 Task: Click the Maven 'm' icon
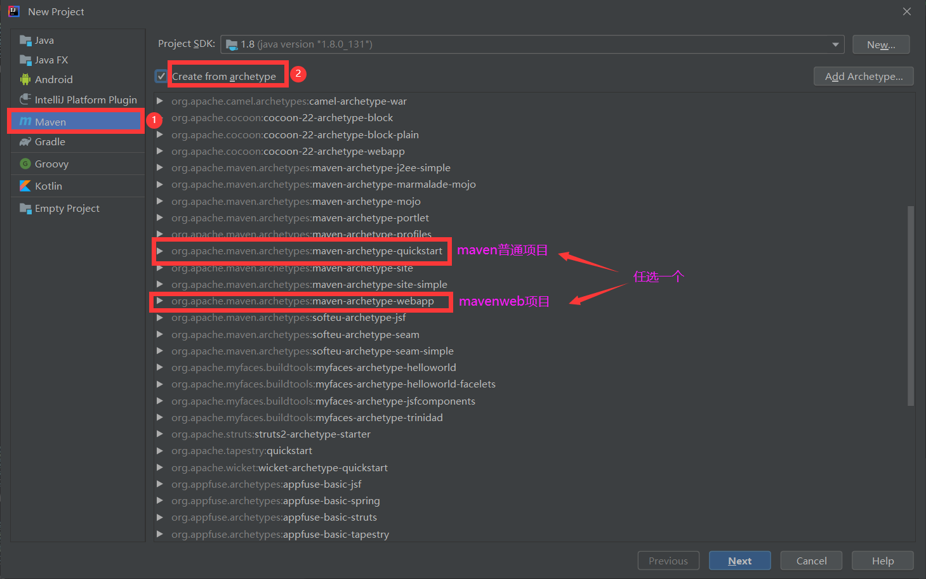(x=25, y=122)
